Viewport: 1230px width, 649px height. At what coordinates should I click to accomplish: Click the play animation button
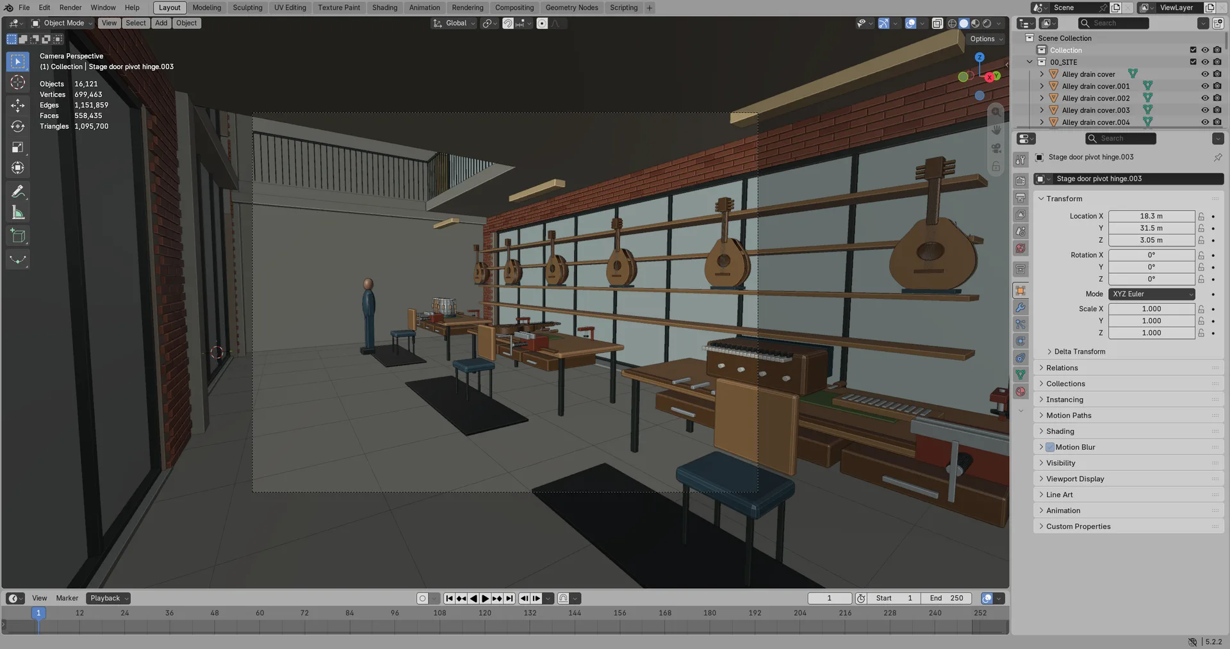pos(485,598)
